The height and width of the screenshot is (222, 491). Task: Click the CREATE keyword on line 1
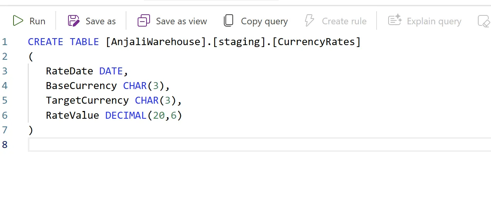coord(46,42)
